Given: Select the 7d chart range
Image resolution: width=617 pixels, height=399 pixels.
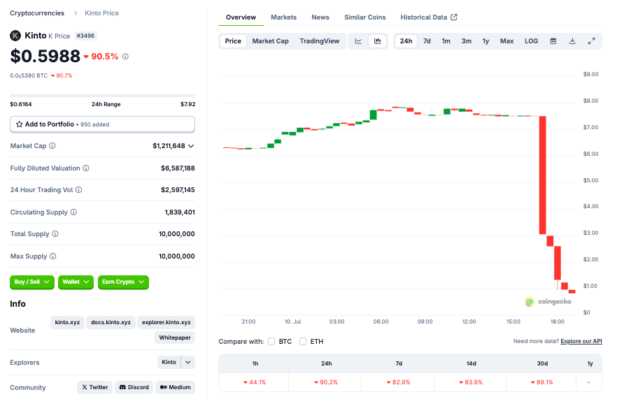Looking at the screenshot, I should 427,41.
